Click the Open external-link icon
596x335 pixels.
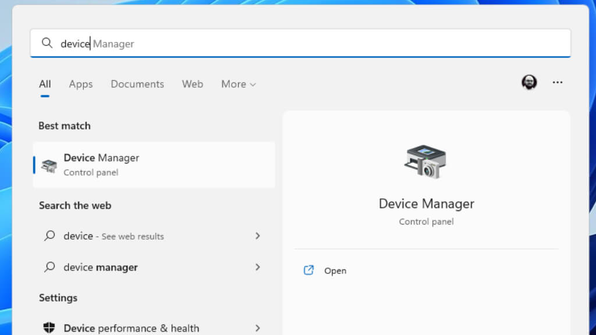308,270
